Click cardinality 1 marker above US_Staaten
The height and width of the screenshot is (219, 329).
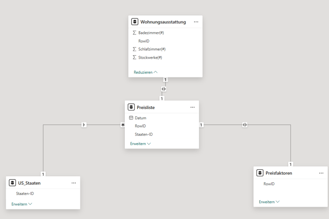pos(43,174)
